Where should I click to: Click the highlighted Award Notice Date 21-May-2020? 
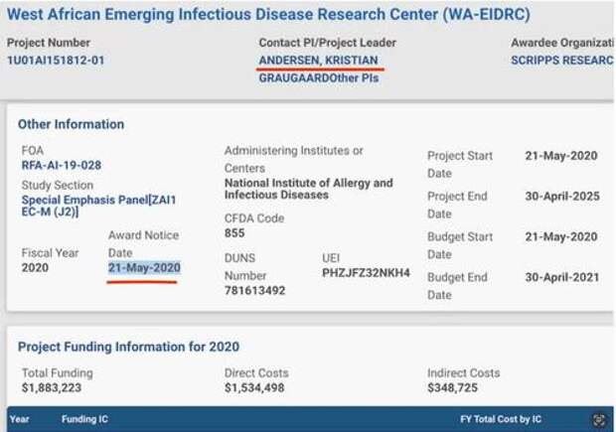click(144, 268)
